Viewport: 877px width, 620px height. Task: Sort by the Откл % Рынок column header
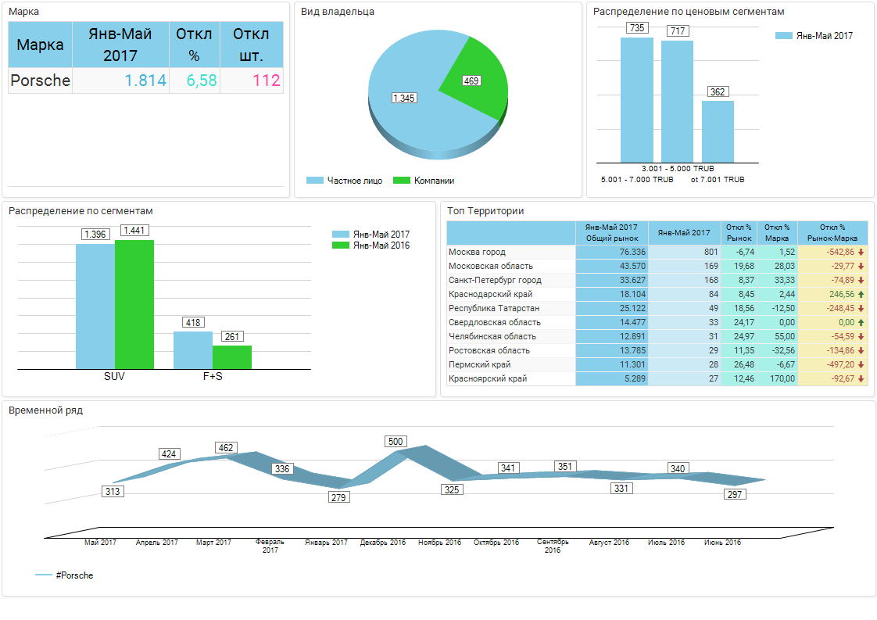739,232
